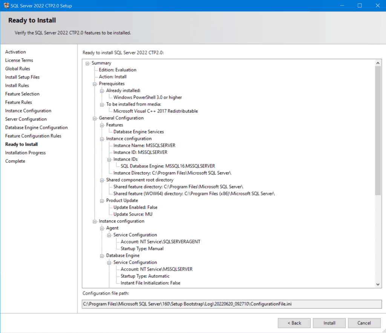Screen dimensions: 386x333
Task: Open the Global Rules step
Action: (x=17, y=68)
